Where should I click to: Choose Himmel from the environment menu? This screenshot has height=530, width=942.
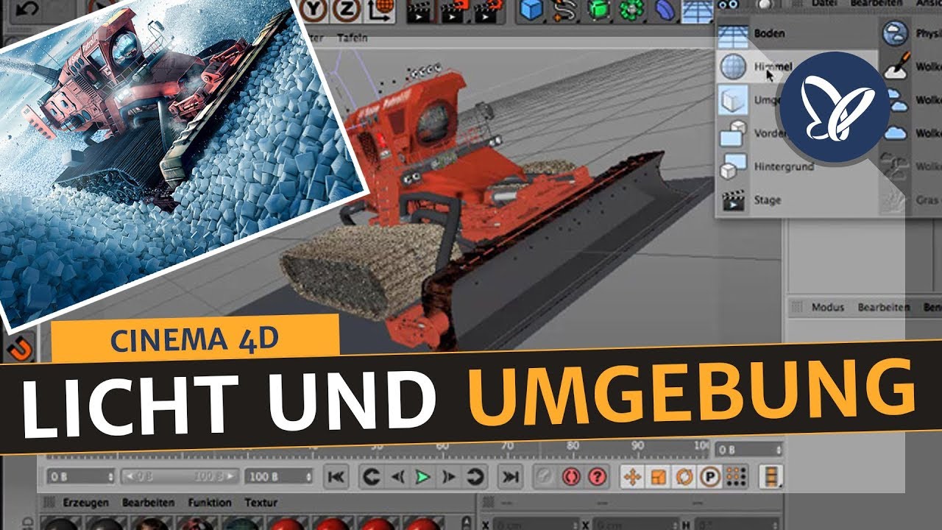[x=773, y=66]
